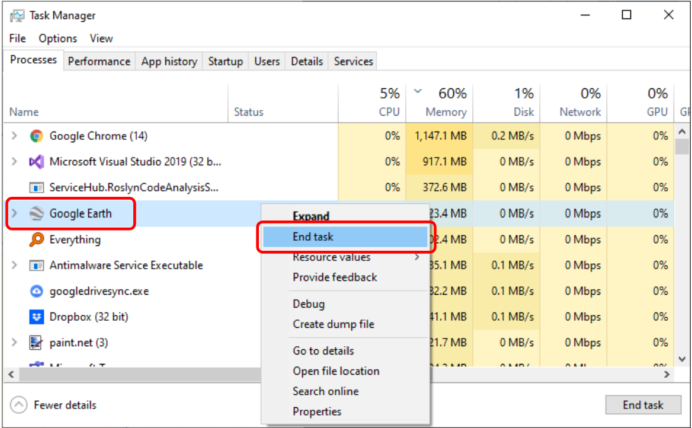This screenshot has width=692, height=428.
Task: Click the Everything search icon
Action: pos(36,239)
